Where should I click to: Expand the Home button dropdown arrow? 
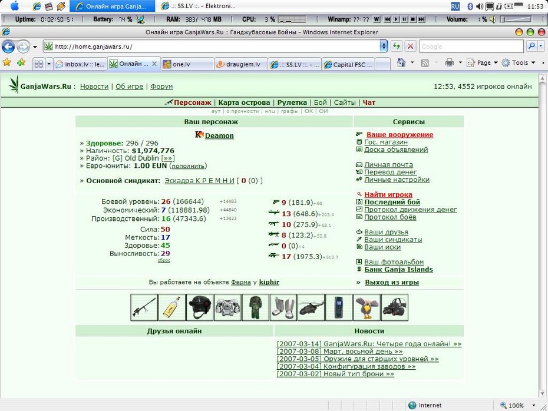click(412, 63)
